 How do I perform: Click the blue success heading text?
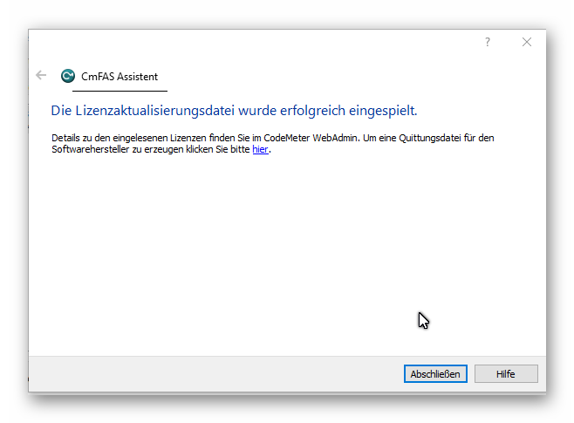[x=234, y=111]
